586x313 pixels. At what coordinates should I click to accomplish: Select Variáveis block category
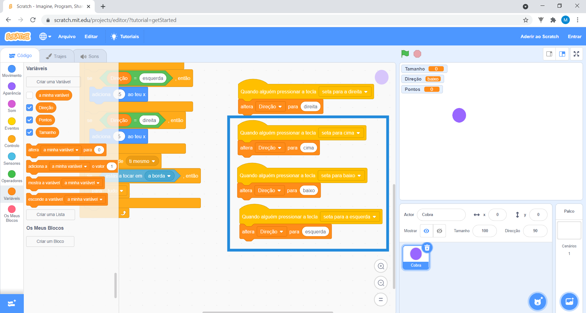[12, 194]
